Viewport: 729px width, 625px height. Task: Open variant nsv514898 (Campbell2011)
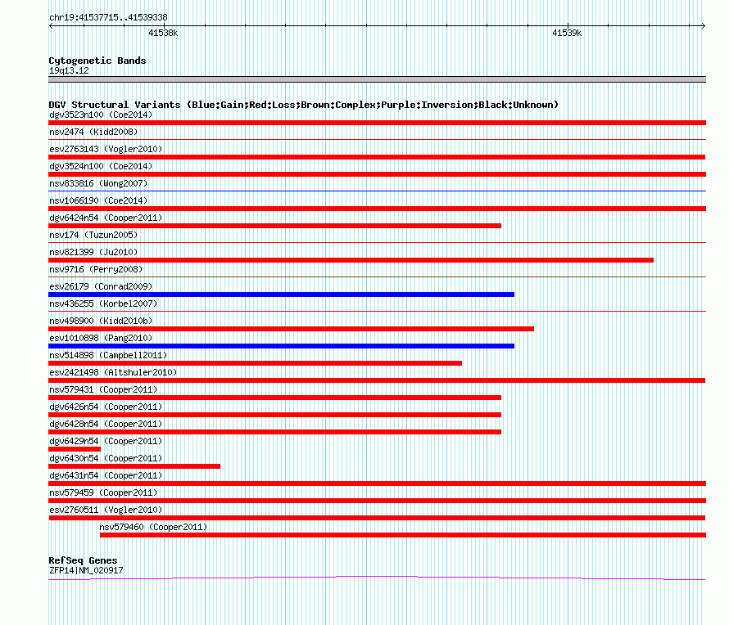coord(108,355)
